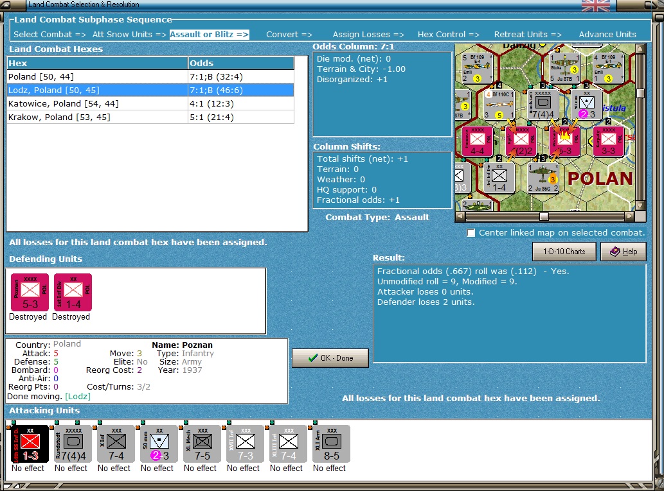Click the 4:1 (12:3) odds cell
The height and width of the screenshot is (491, 664).
point(241,103)
